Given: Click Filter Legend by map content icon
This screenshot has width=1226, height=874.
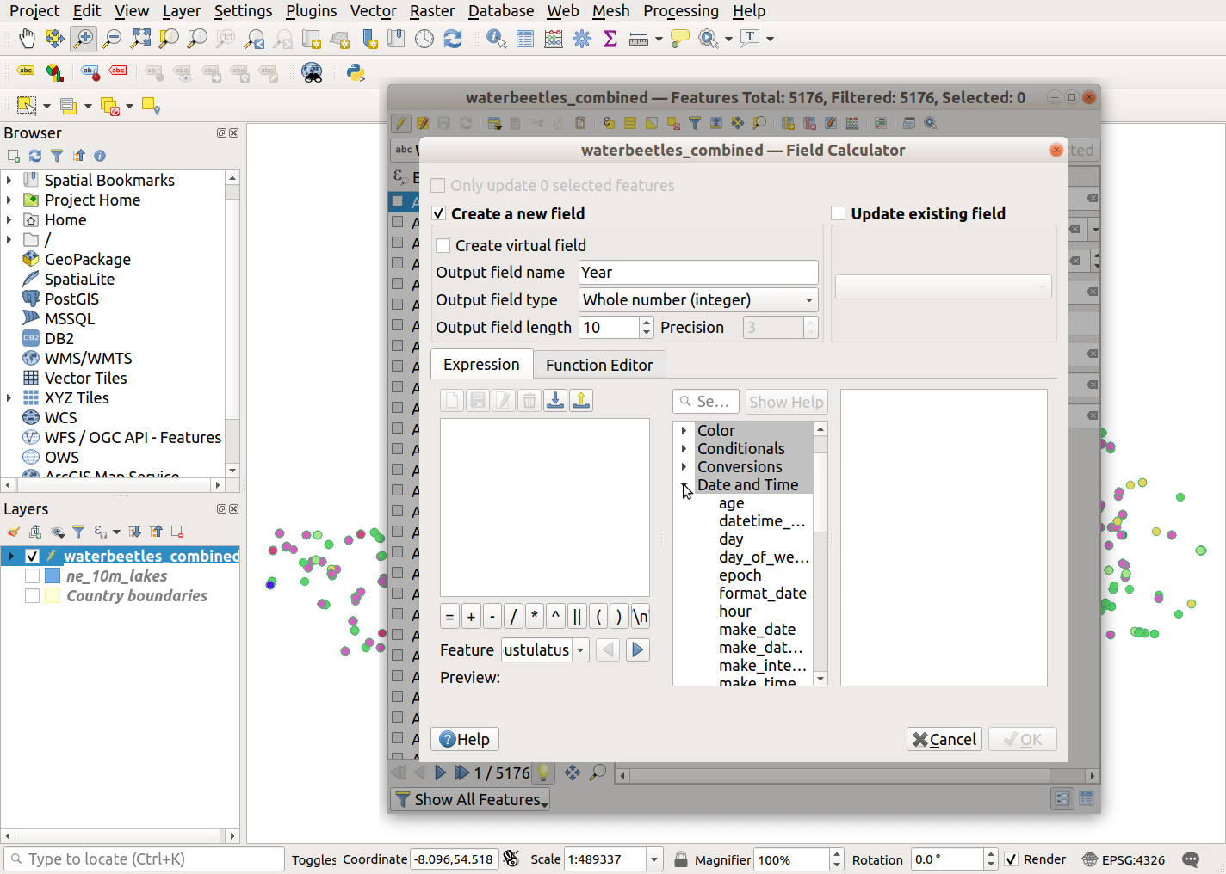Looking at the screenshot, I should point(78,532).
